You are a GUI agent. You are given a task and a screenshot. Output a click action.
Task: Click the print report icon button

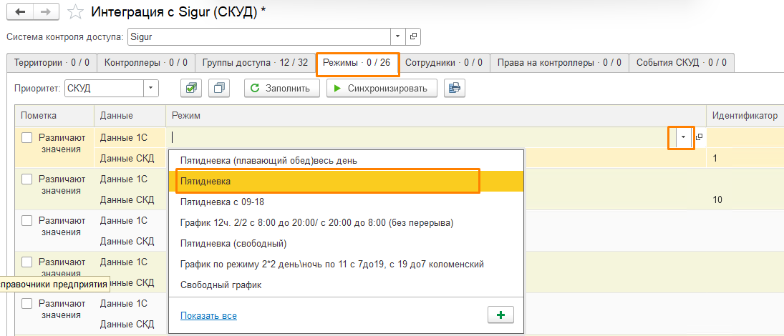(454, 88)
